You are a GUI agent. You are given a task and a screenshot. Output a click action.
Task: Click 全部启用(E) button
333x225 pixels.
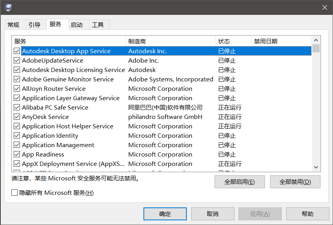pos(240,182)
